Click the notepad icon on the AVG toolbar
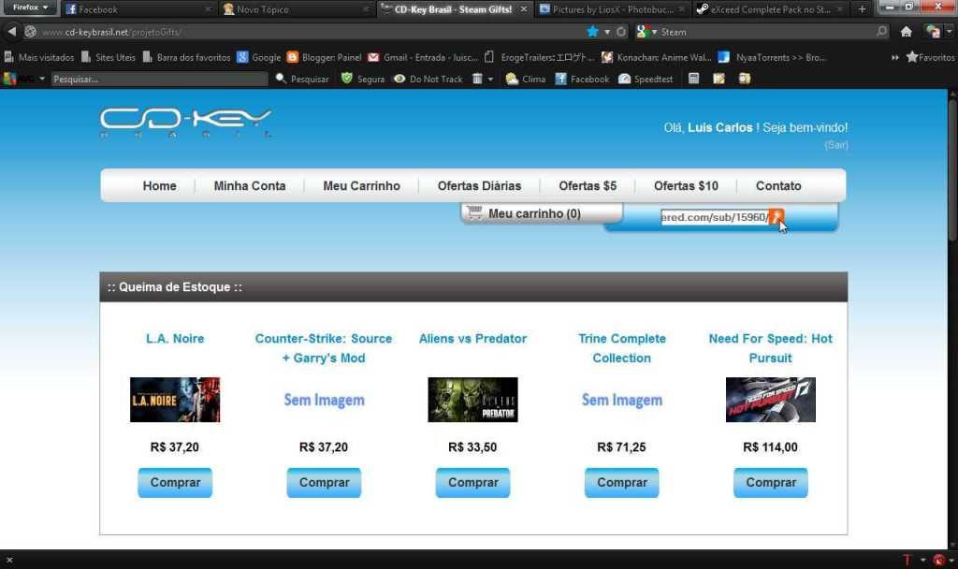Image resolution: width=958 pixels, height=569 pixels. [x=719, y=79]
